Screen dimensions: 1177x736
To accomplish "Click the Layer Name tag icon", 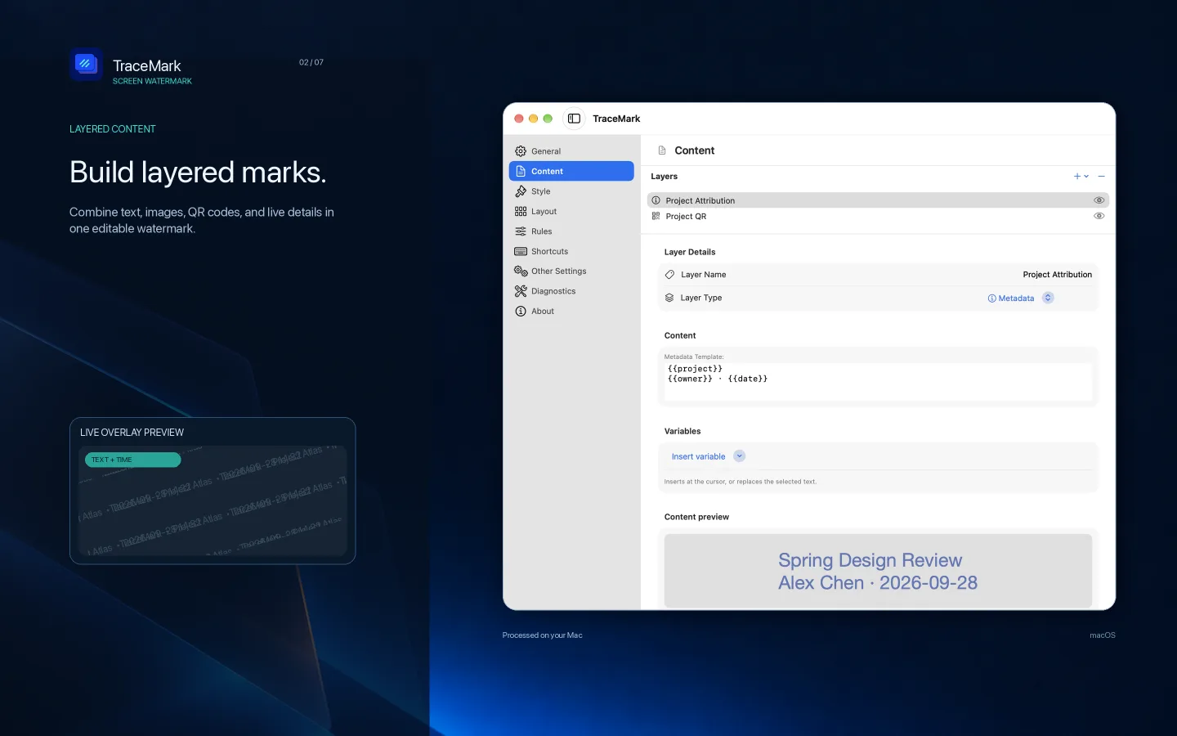I will 669,275.
